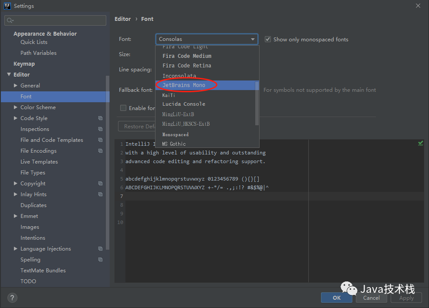This screenshot has width=429, height=308.
Task: Select JetBrains Mono from font list
Action: (x=207, y=85)
